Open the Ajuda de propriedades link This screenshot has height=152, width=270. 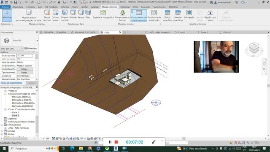(x=11, y=83)
